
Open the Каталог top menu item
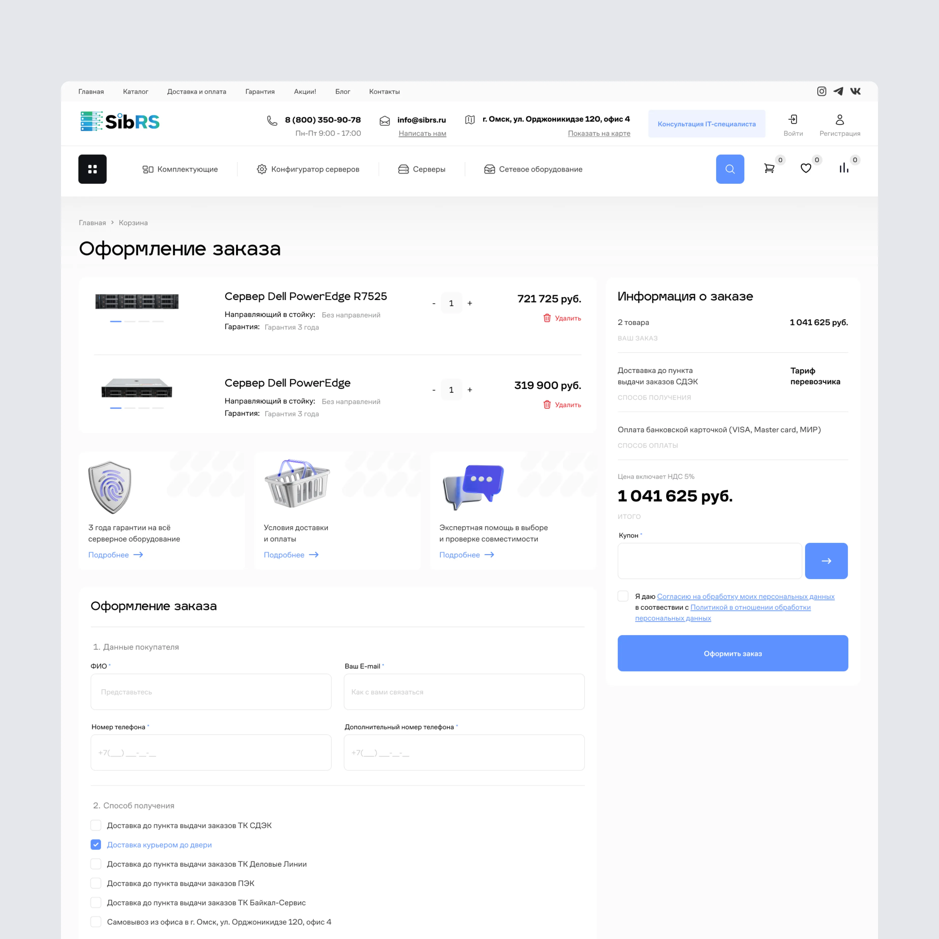click(136, 91)
